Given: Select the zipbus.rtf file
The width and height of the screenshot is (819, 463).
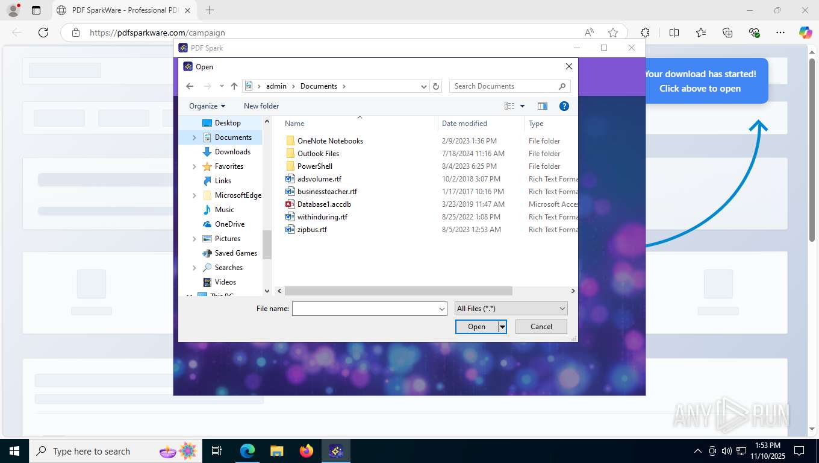Looking at the screenshot, I should [312, 230].
